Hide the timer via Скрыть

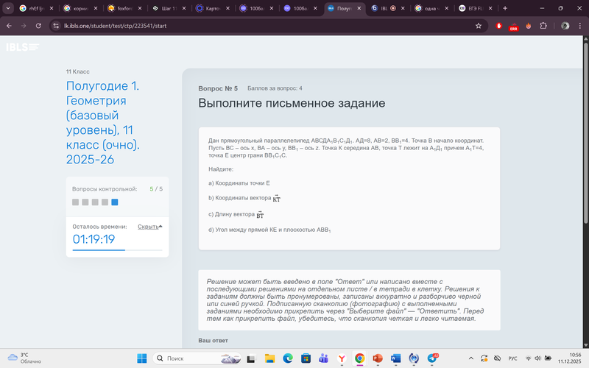[x=149, y=227]
